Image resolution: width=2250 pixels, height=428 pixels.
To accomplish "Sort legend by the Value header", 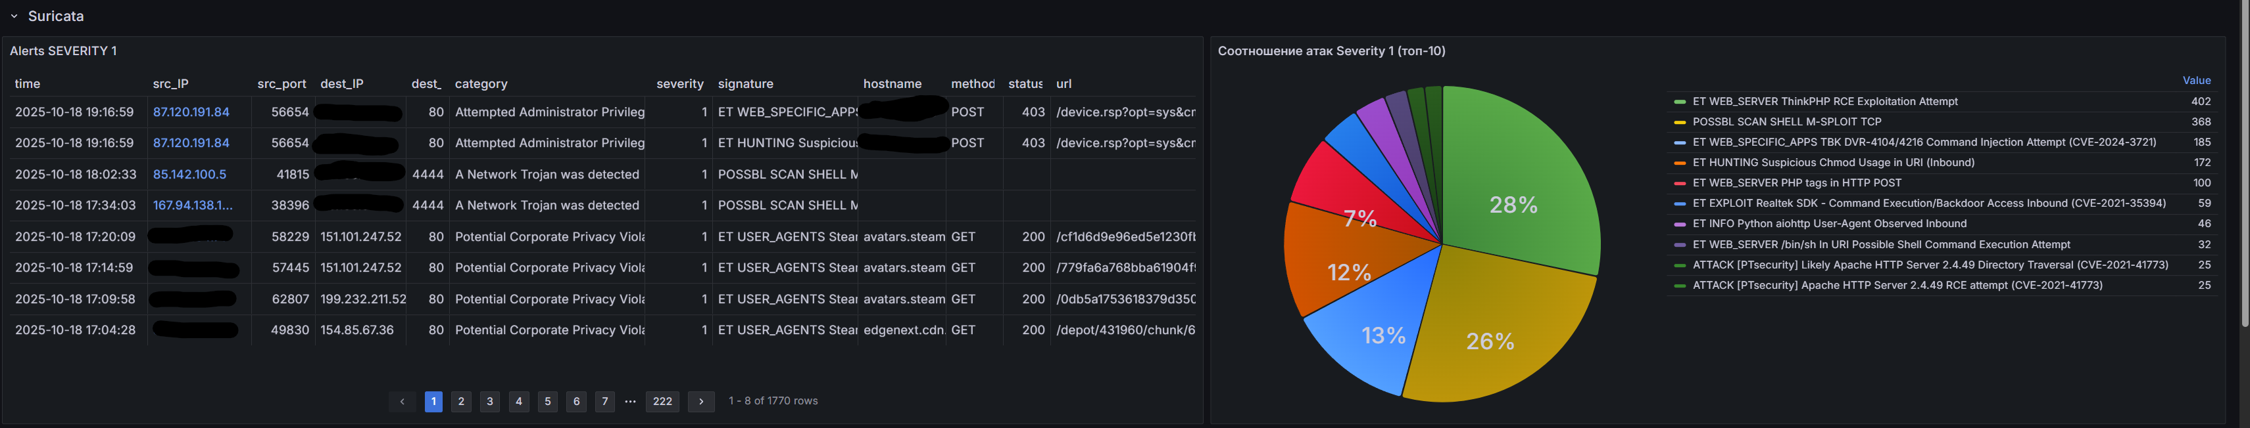I will (2196, 80).
